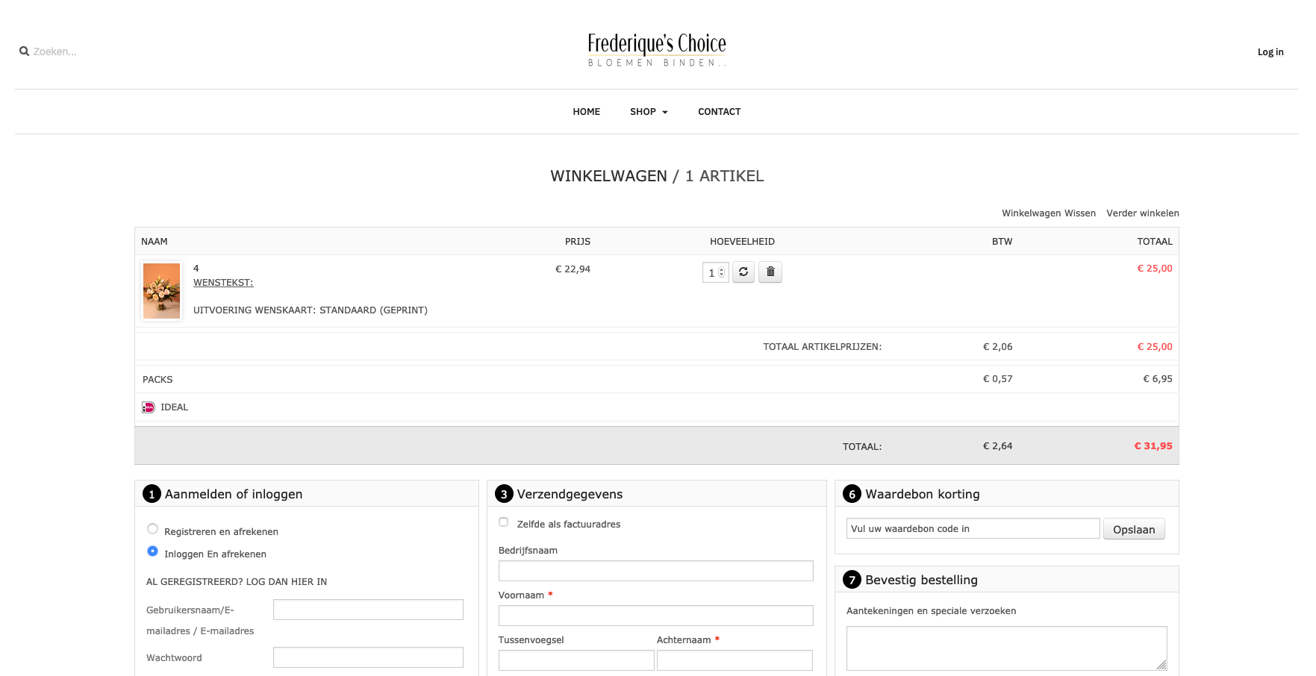Go to the CONTACT page

coord(719,112)
